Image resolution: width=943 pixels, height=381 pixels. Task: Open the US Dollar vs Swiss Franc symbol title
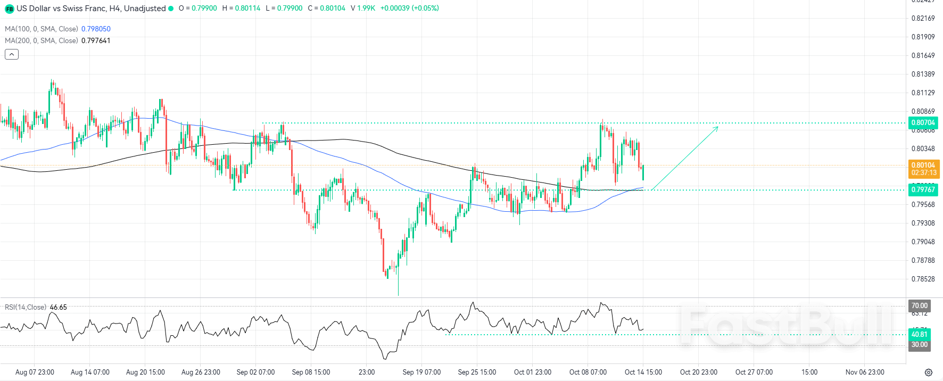pos(90,9)
